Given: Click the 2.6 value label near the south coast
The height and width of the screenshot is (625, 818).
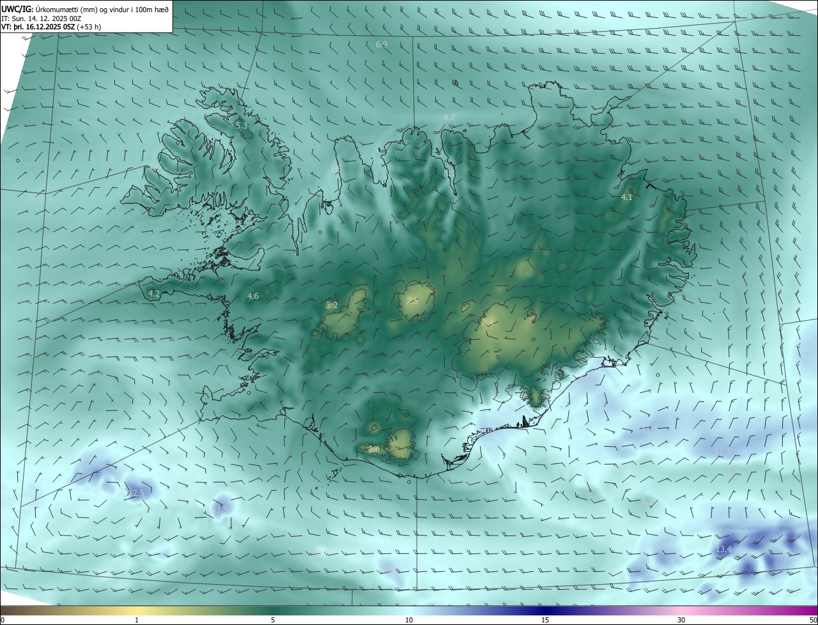Looking at the screenshot, I should coord(374,451).
